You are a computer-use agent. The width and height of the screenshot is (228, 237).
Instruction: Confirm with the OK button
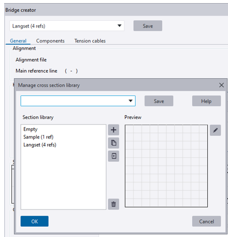coord(35,221)
